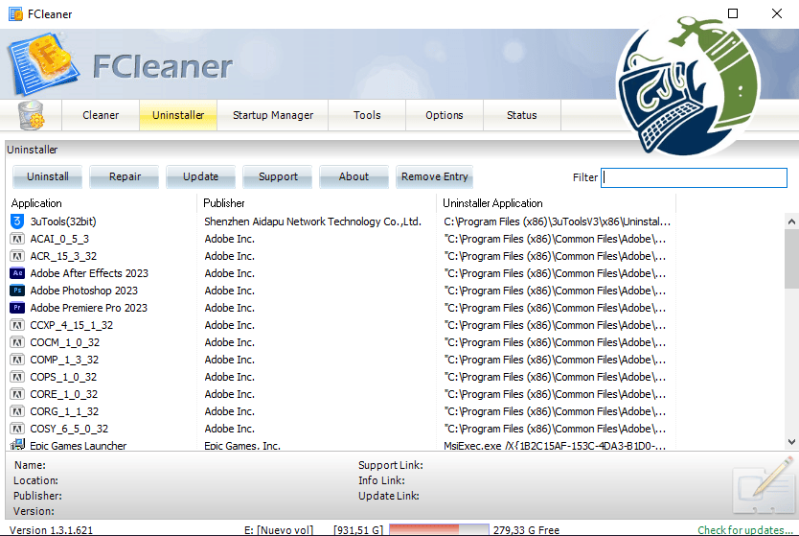Open the Check for updates link
Viewport: 799px width, 536px height.
pyautogui.click(x=747, y=530)
